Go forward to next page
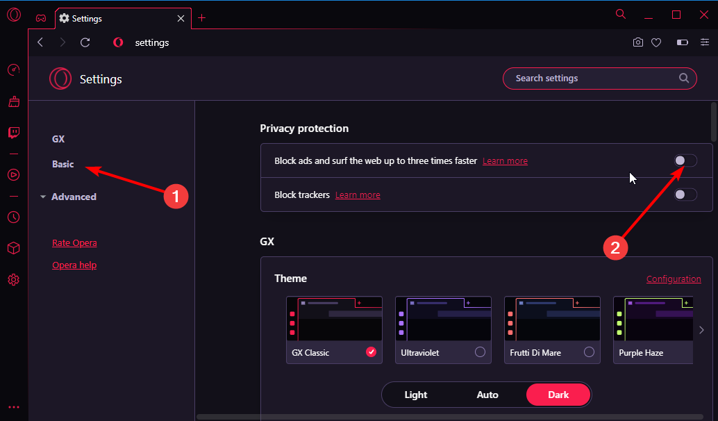This screenshot has width=718, height=421. [62, 42]
